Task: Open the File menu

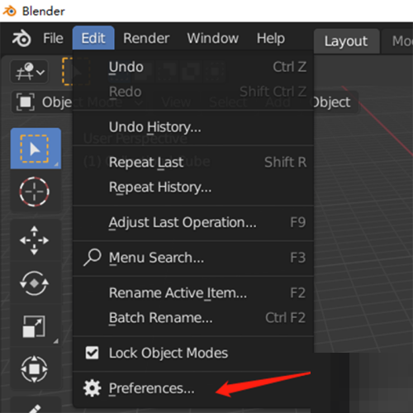Action: (53, 38)
